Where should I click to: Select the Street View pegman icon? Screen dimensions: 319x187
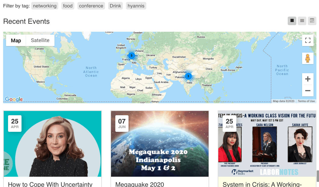point(308,58)
